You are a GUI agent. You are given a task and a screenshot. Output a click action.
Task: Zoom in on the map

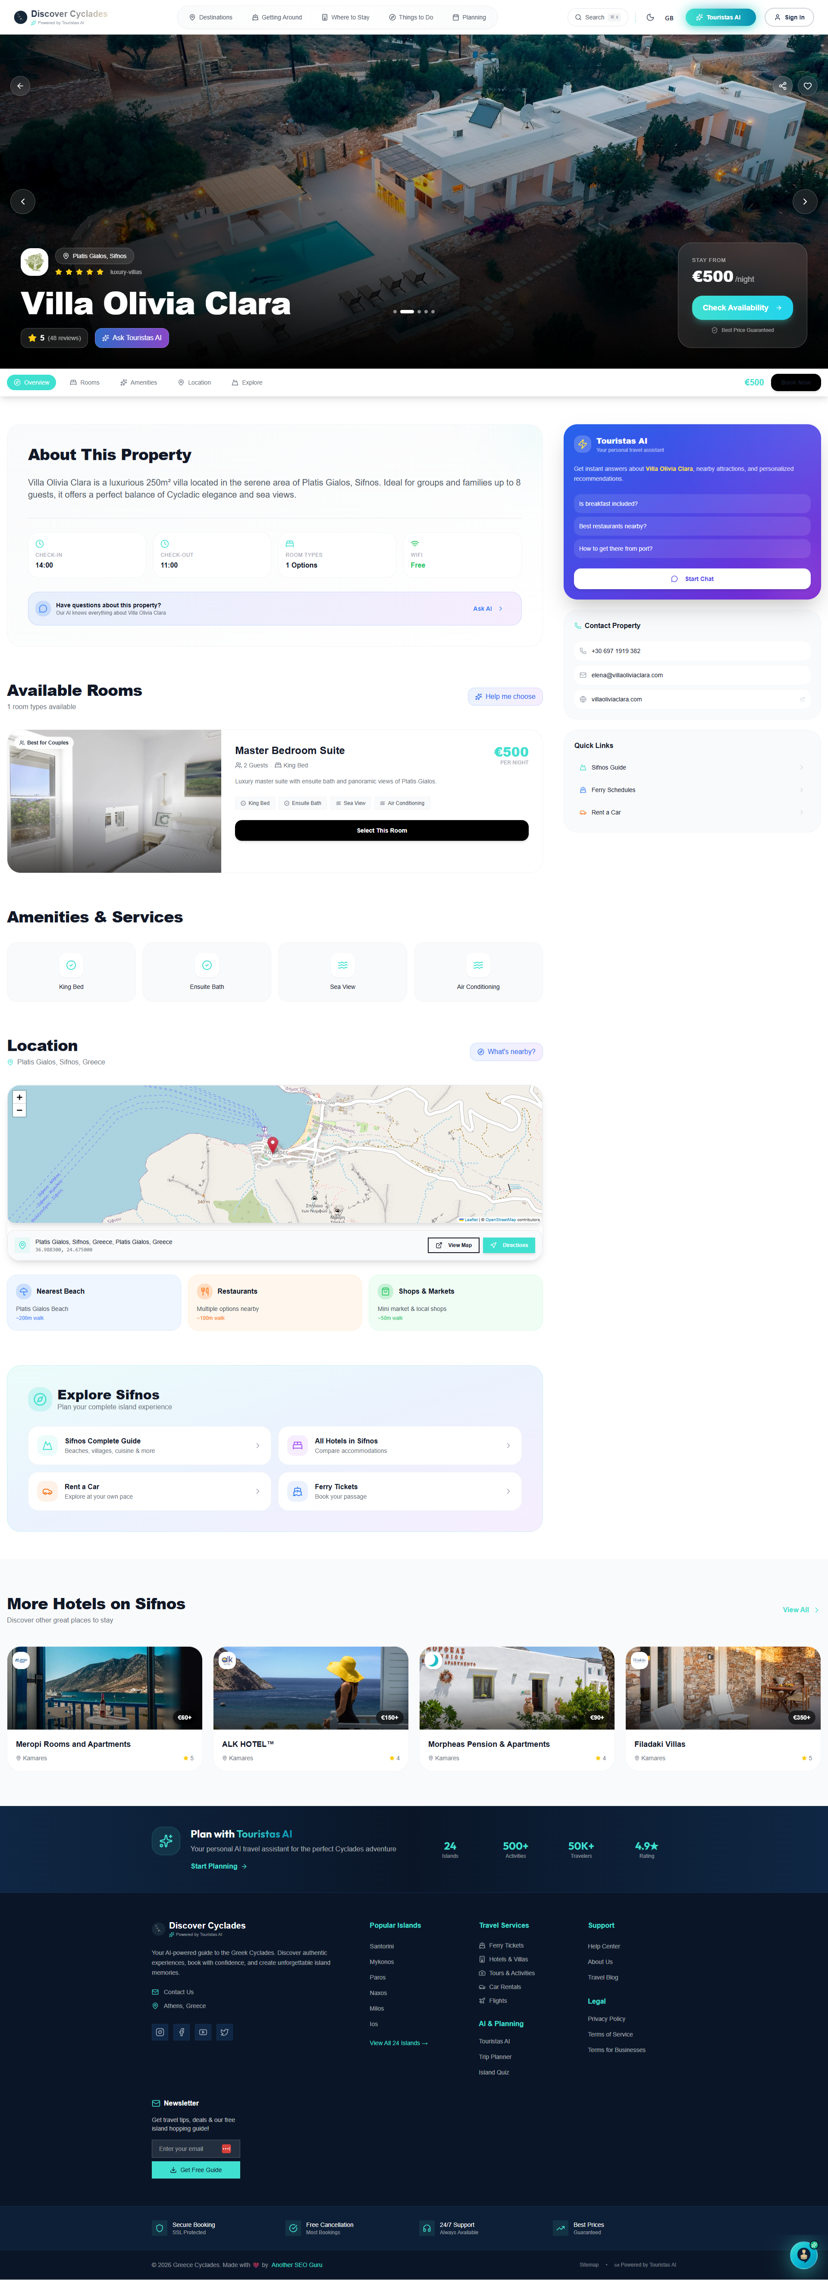tap(19, 1097)
